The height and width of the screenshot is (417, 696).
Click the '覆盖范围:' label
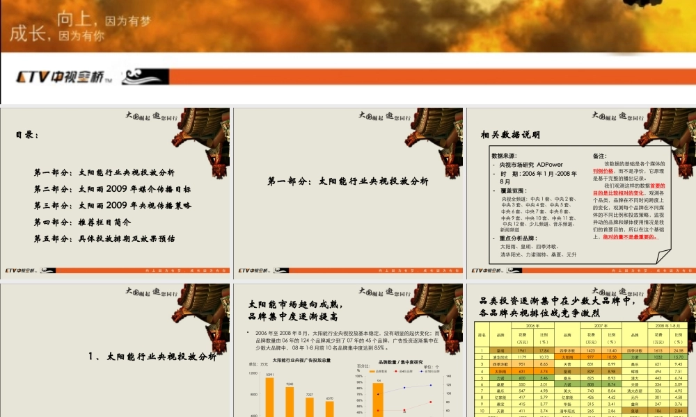pyautogui.click(x=513, y=190)
